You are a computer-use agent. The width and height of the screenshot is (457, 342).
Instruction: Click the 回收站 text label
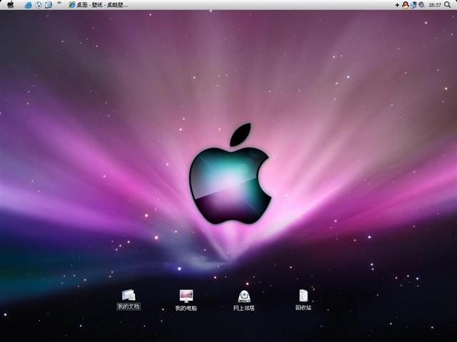(x=303, y=309)
